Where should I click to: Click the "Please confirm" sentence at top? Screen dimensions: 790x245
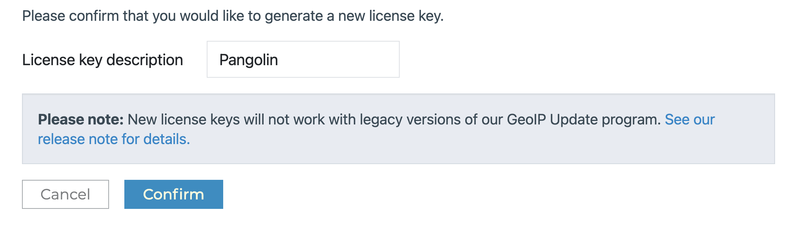click(x=233, y=16)
